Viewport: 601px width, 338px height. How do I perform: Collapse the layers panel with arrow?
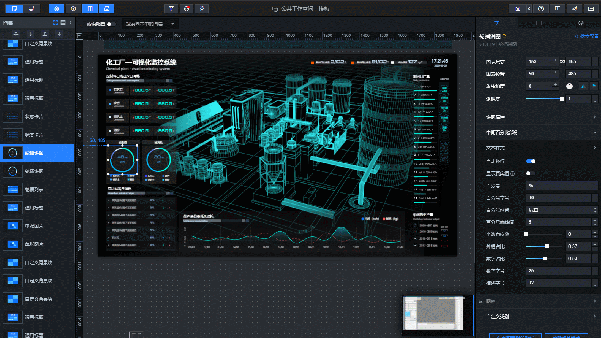pyautogui.click(x=71, y=22)
